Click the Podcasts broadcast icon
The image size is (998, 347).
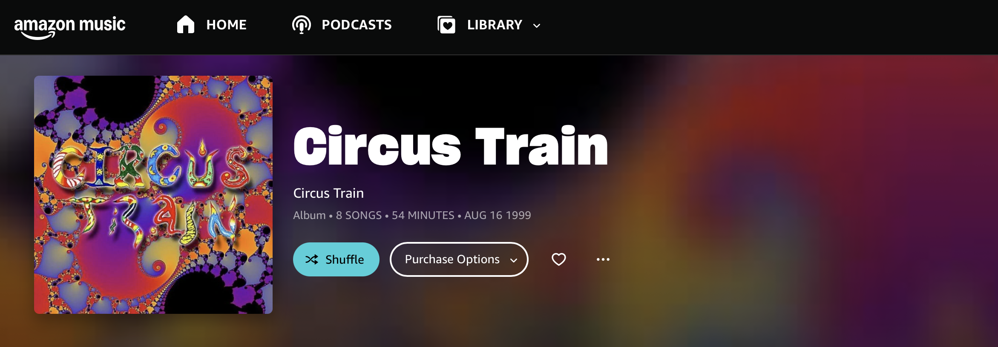[302, 25]
